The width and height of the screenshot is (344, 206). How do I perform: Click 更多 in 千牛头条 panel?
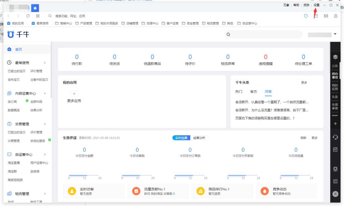coord(304,83)
